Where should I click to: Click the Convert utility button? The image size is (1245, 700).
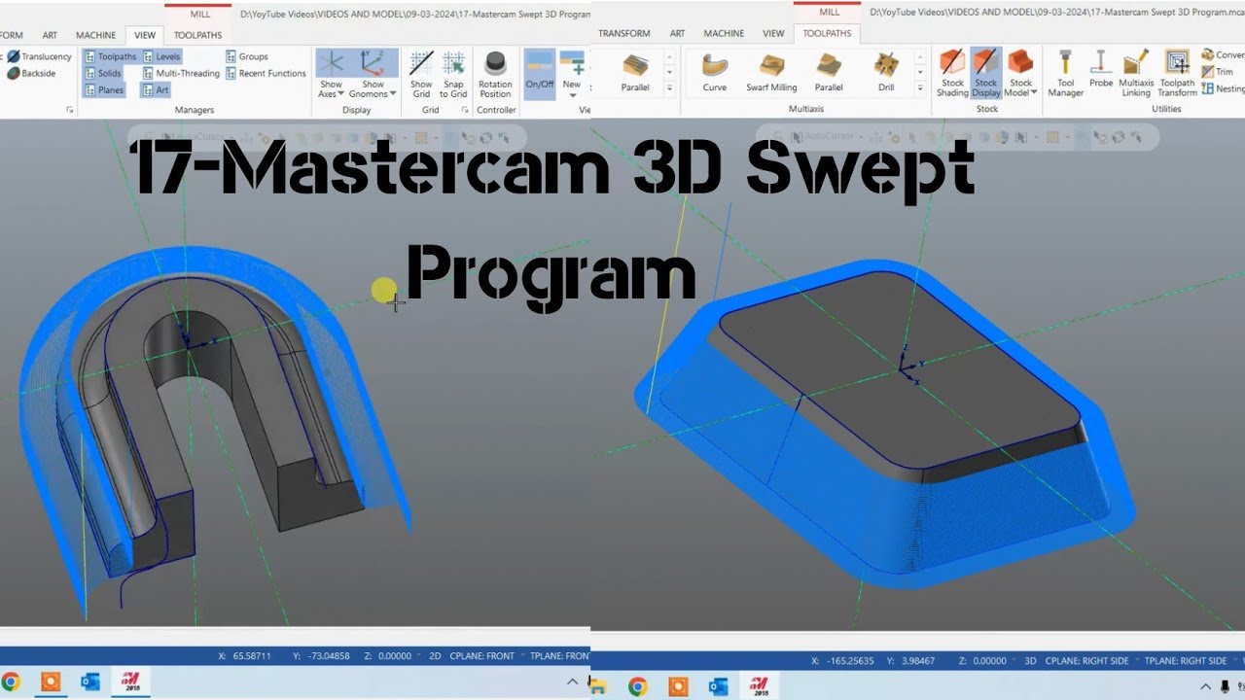point(1224,54)
